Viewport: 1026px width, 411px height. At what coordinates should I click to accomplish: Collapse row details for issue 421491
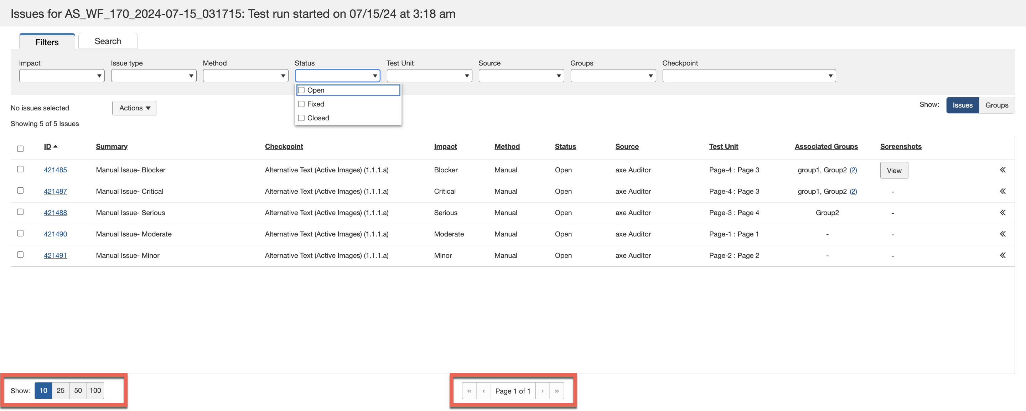[x=1002, y=255]
